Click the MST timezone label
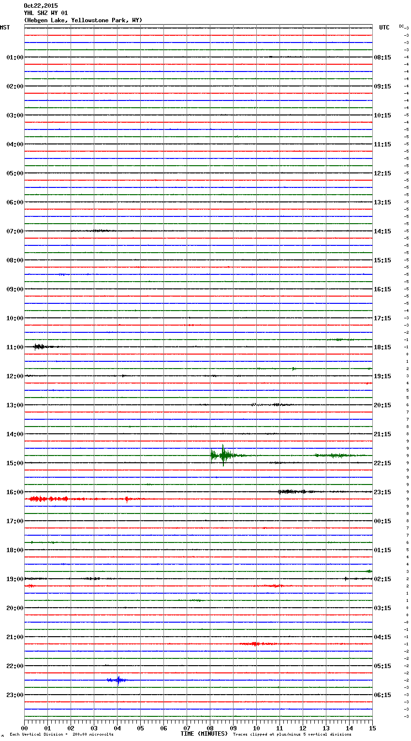 5,28
